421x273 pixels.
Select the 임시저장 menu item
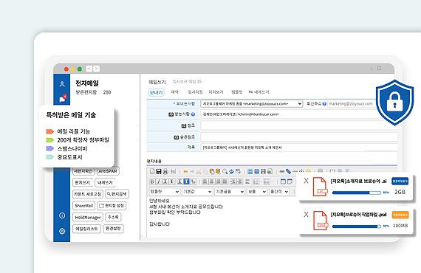195,92
